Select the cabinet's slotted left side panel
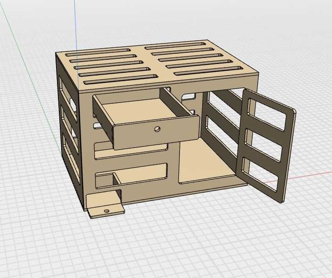This screenshot has width=332, height=278. tap(69, 131)
